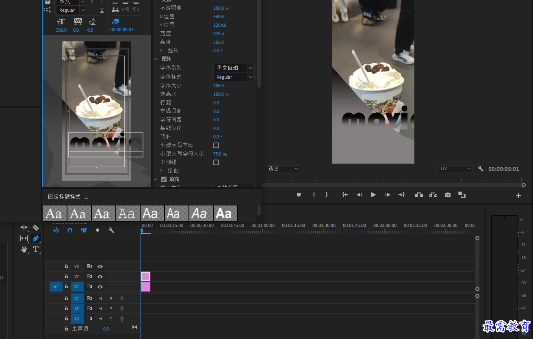
Task: Click nest sequence insert toggle icon
Action: [x=56, y=230]
